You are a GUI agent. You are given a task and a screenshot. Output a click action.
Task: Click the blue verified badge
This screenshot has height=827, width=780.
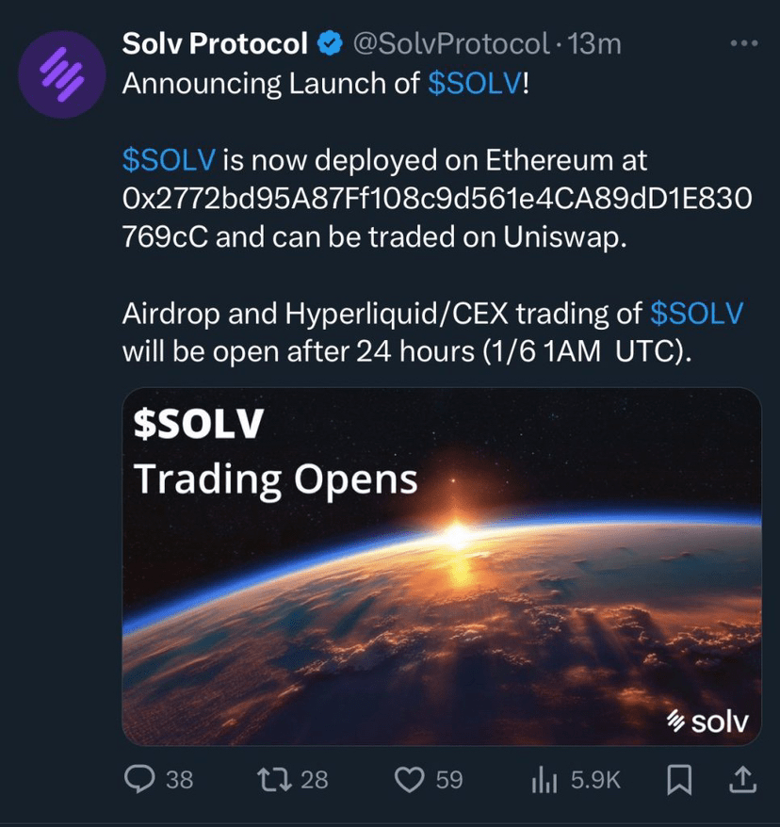(x=330, y=43)
